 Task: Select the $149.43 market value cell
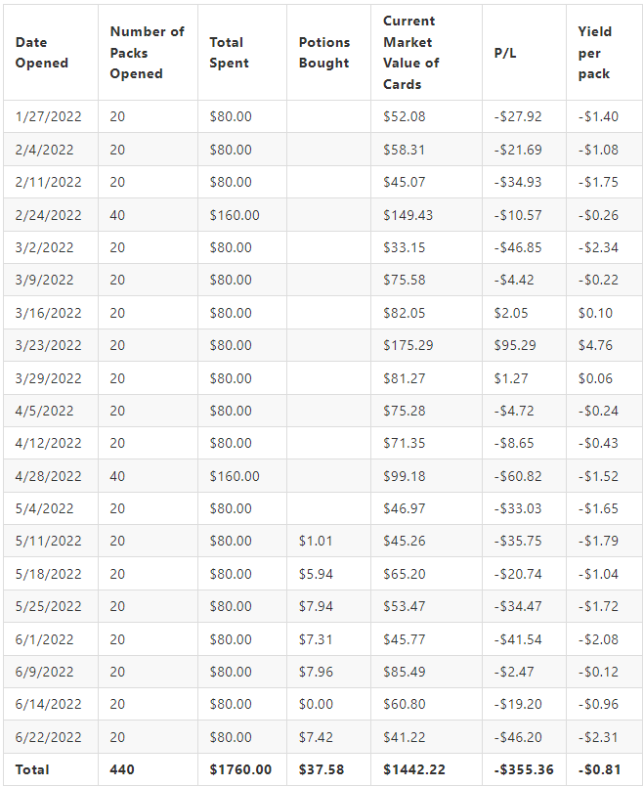pyautogui.click(x=426, y=215)
